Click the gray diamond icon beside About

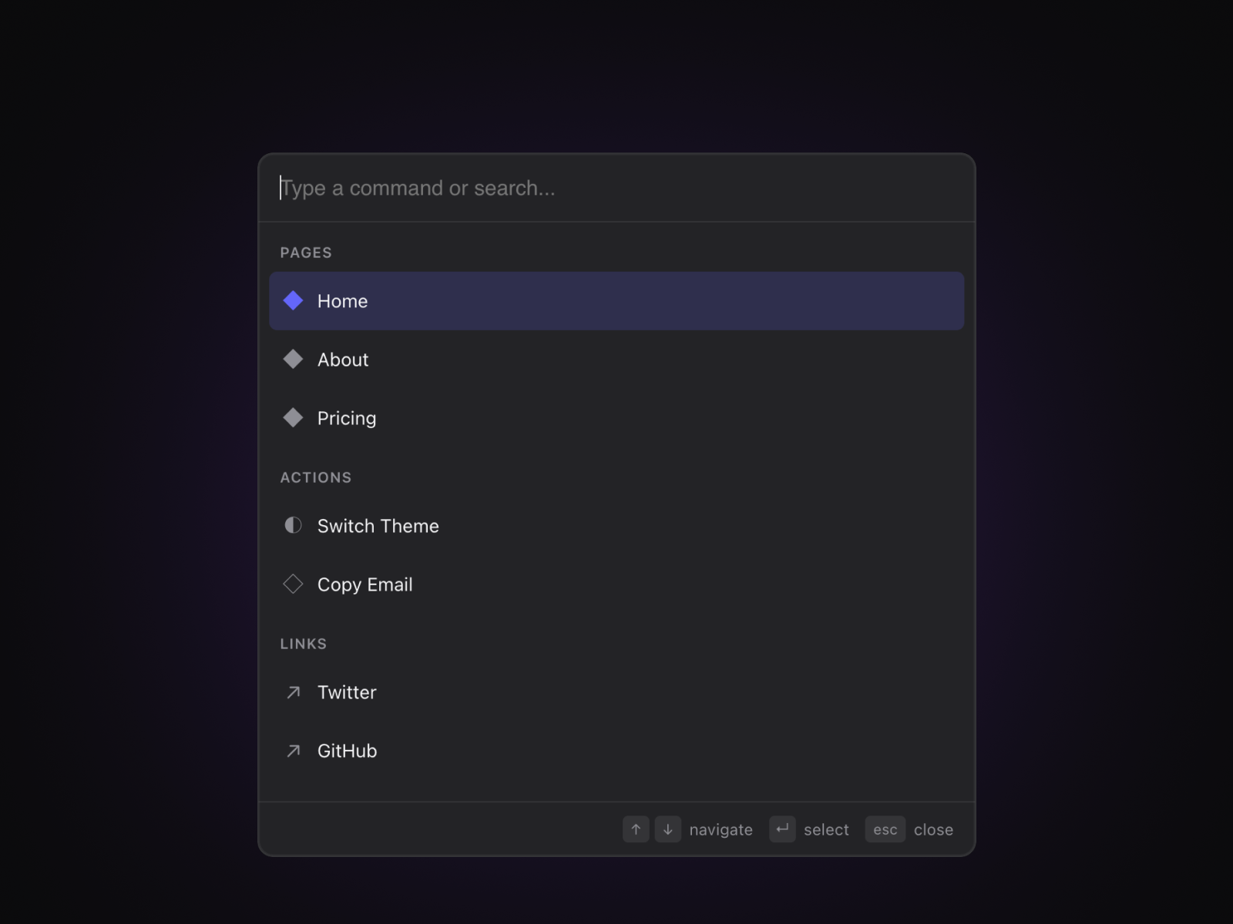pos(293,360)
